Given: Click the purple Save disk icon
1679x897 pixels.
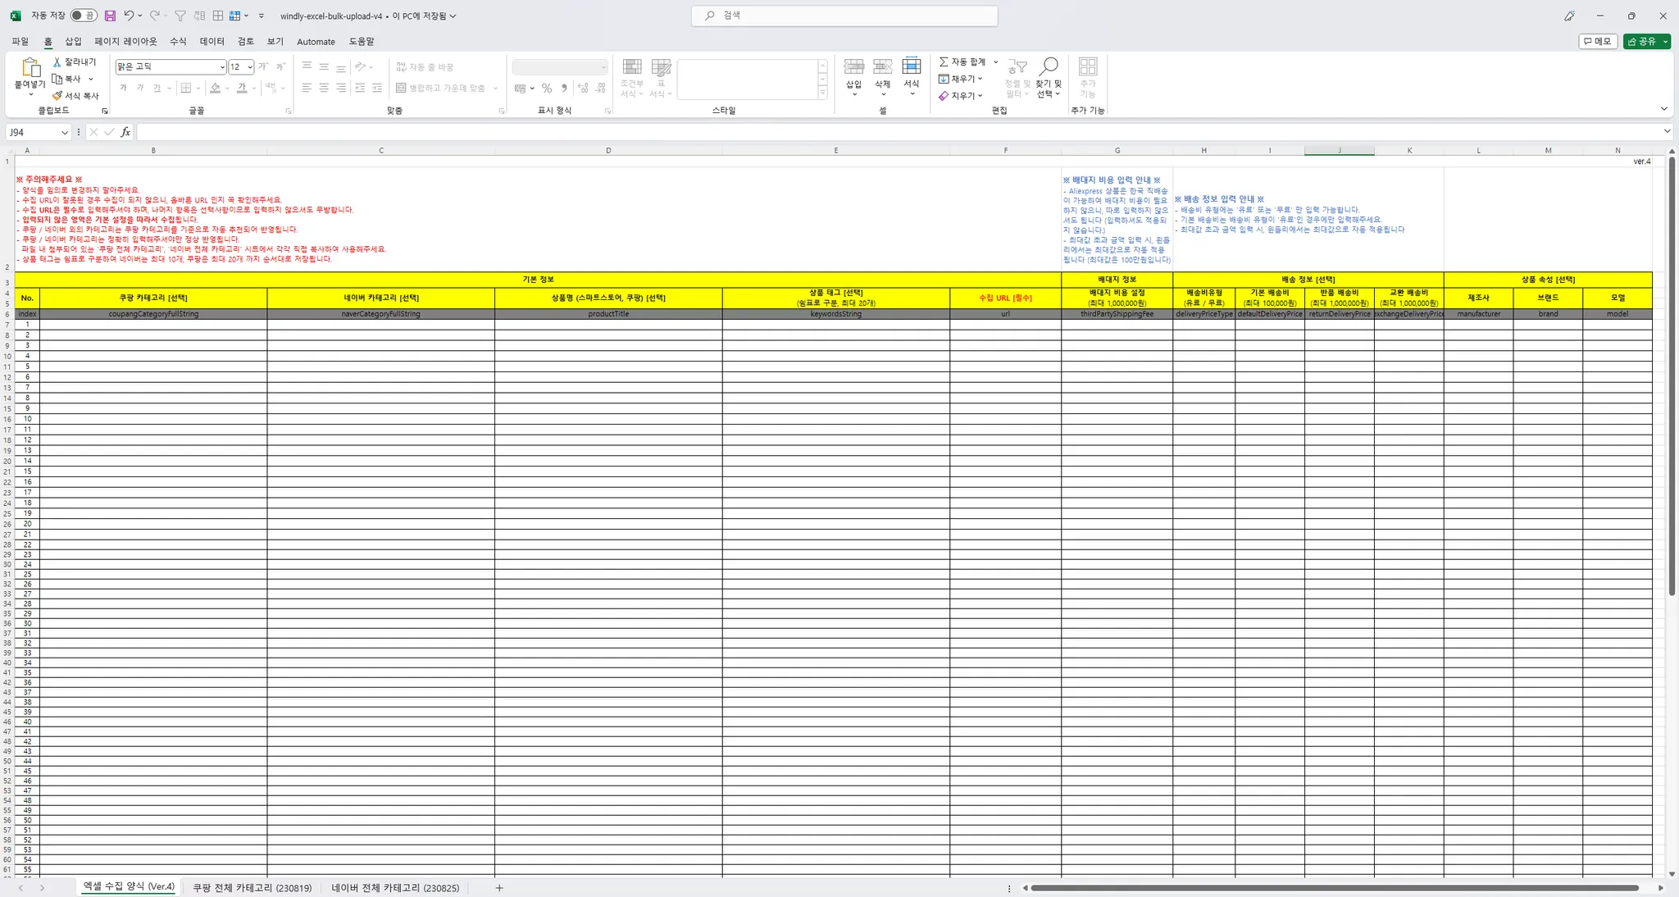Looking at the screenshot, I should click(x=111, y=16).
